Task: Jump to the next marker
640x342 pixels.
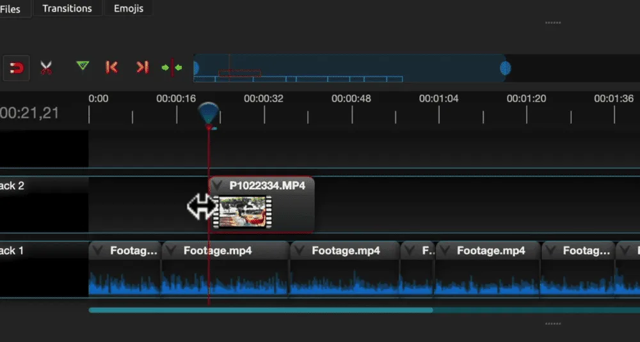Action: point(141,67)
